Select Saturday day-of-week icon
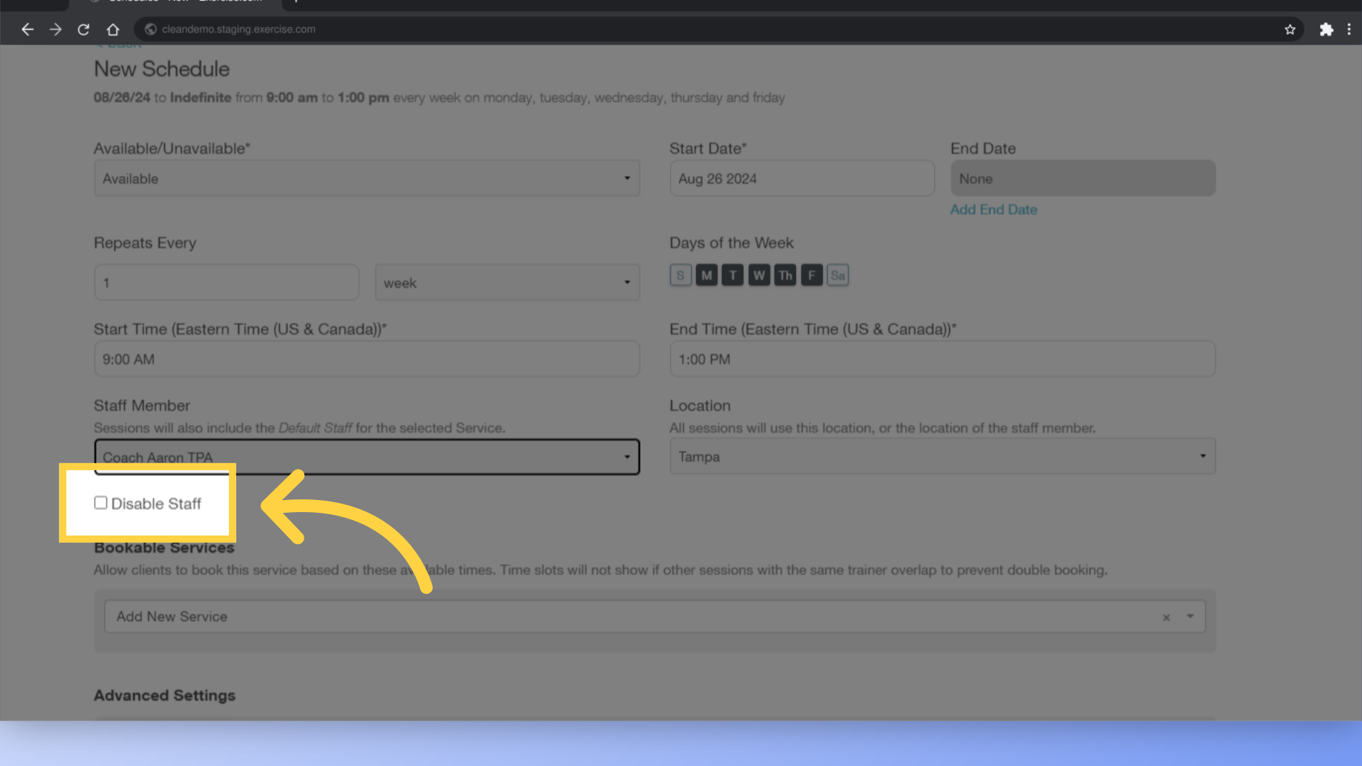This screenshot has height=766, width=1362. [x=837, y=274]
